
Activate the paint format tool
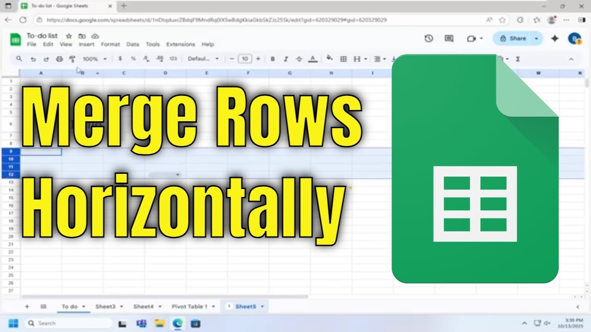tap(72, 59)
